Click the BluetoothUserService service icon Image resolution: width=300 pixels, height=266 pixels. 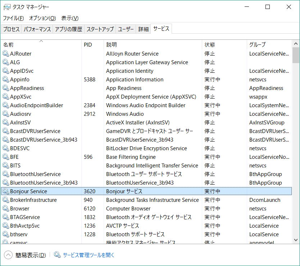click(6, 174)
